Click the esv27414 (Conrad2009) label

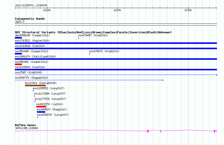pyautogui.click(x=41, y=83)
